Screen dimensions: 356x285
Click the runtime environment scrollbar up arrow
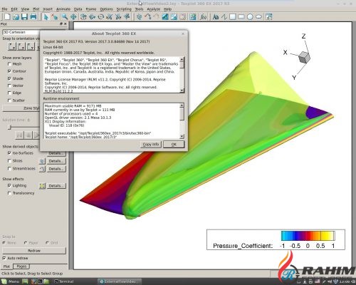(x=182, y=105)
